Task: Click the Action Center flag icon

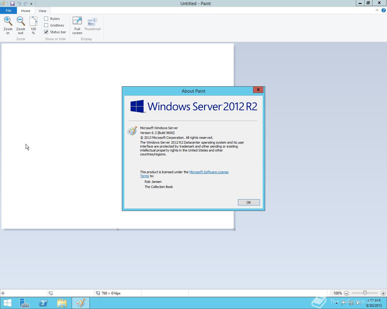Action: 344,303
